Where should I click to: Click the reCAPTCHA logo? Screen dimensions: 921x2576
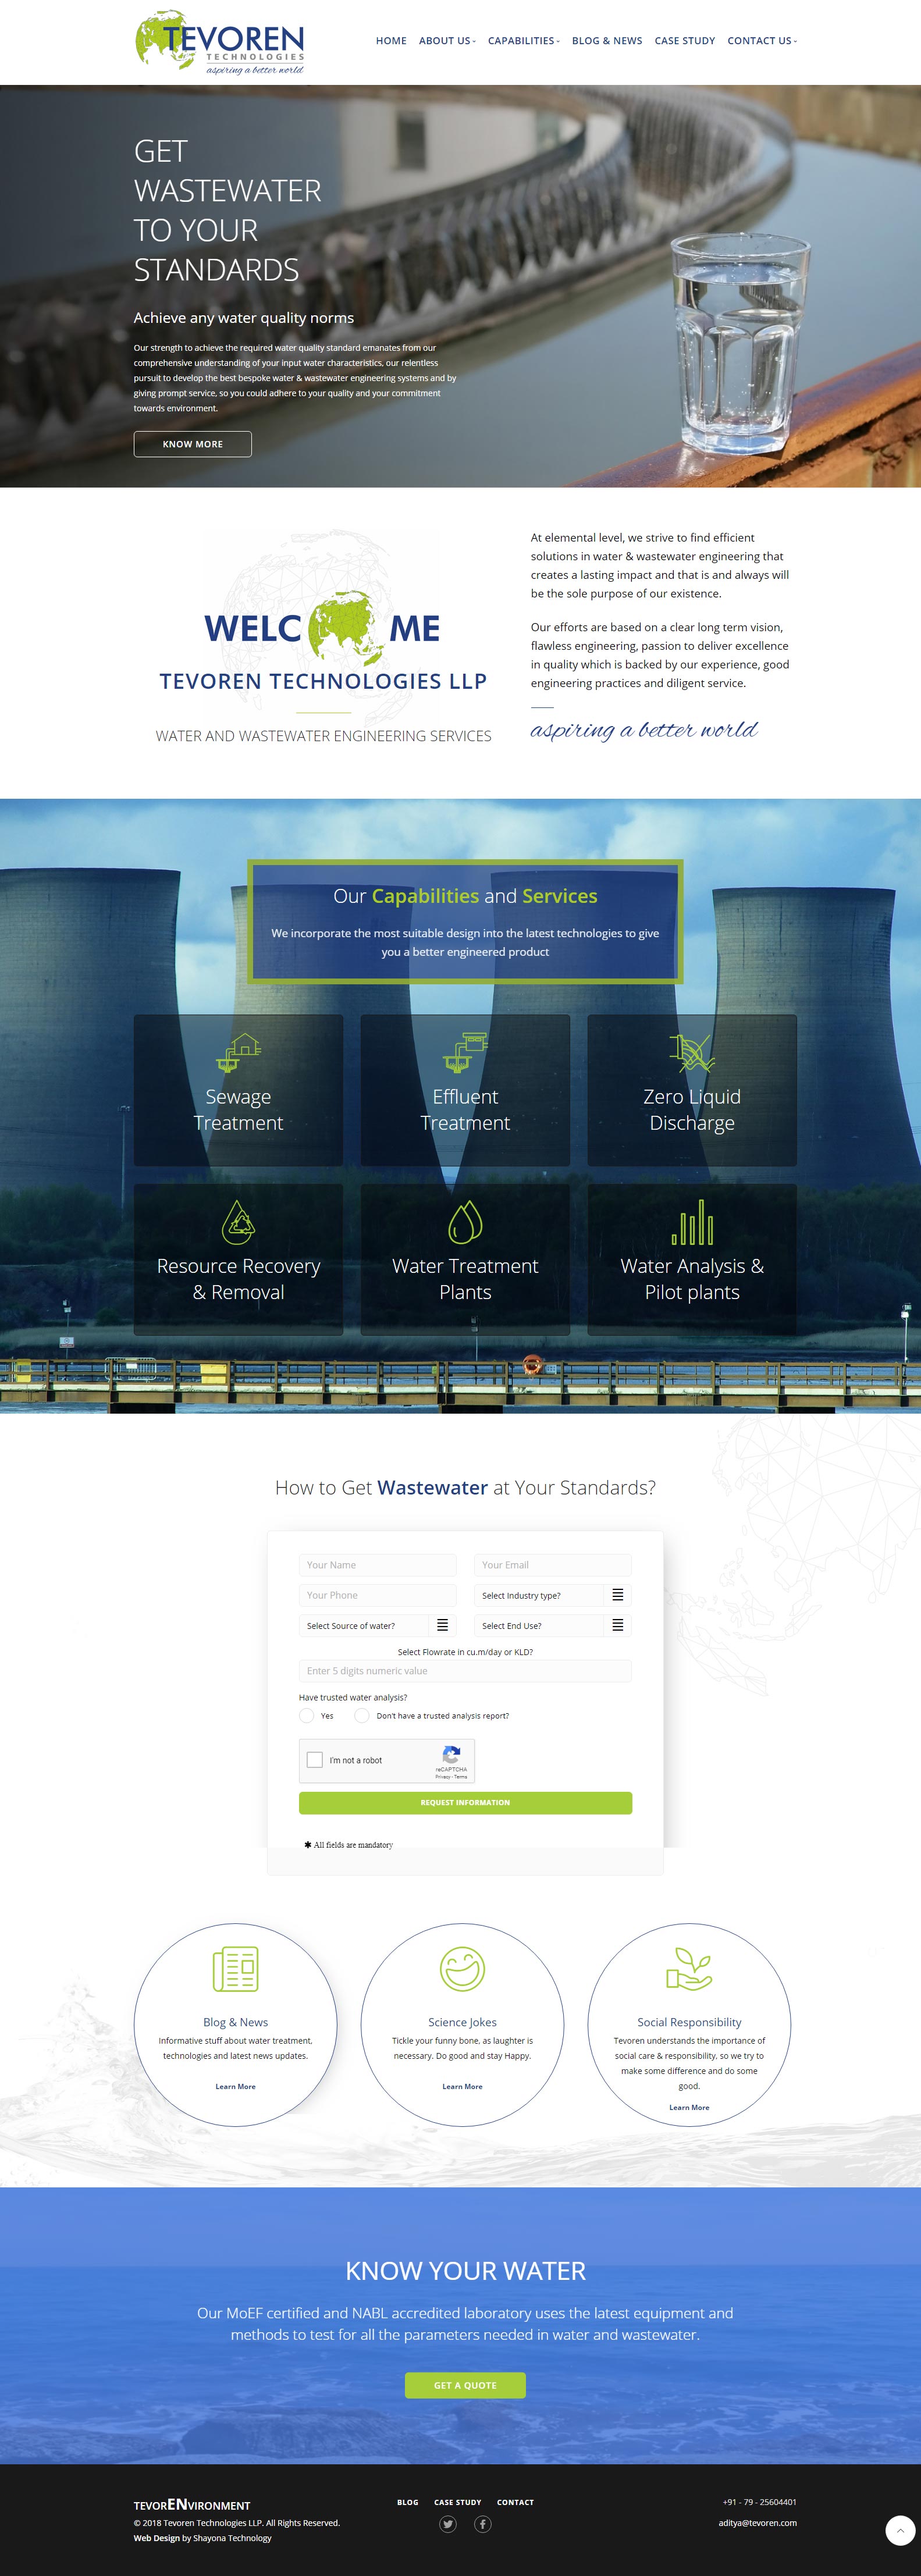pyautogui.click(x=451, y=1754)
